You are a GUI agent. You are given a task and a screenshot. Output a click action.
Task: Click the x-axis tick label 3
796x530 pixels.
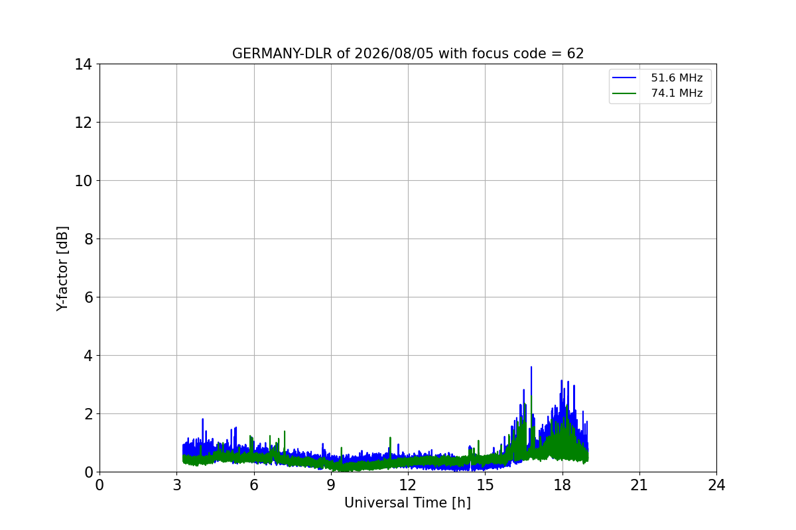pyautogui.click(x=176, y=485)
